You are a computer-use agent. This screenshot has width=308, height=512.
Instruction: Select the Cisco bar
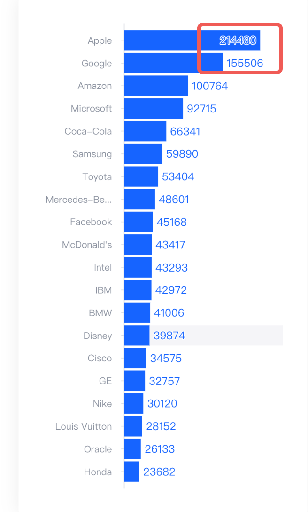point(135,358)
